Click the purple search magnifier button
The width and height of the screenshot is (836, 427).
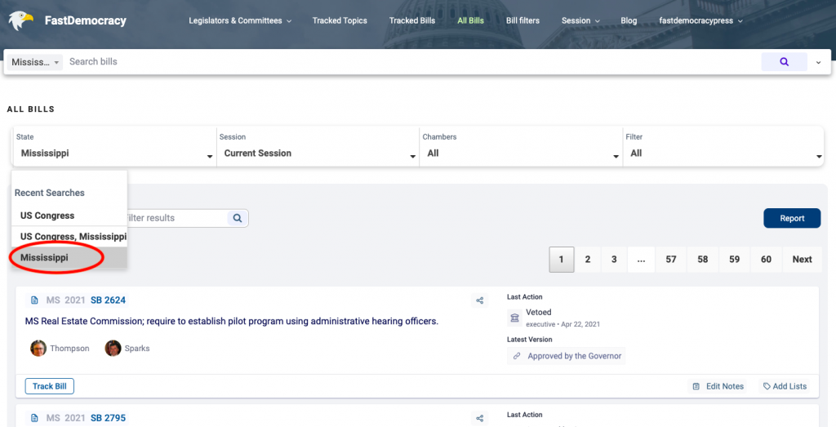click(784, 62)
